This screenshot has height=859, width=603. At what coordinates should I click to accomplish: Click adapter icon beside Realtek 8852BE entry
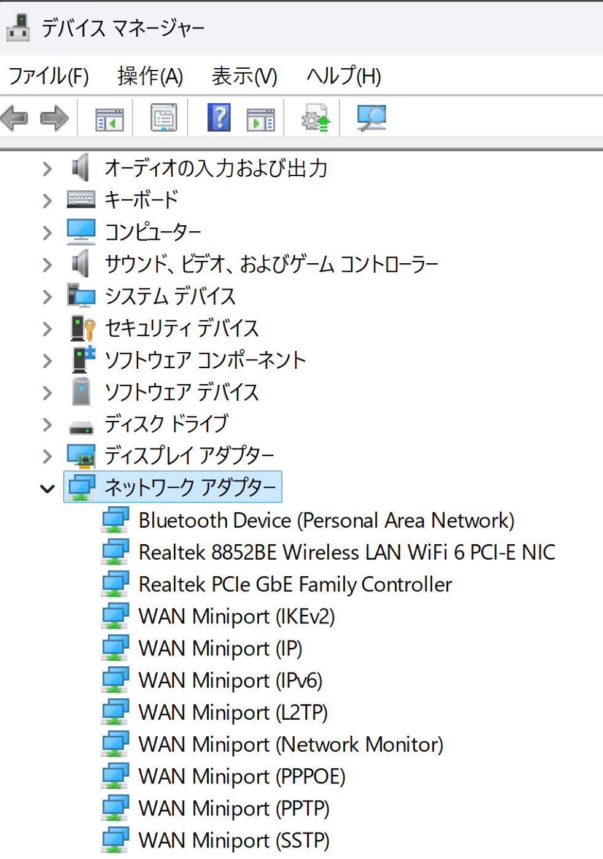pos(115,552)
